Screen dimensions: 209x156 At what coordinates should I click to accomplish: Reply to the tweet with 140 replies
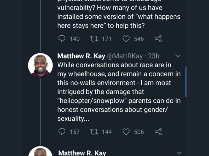click(62, 39)
